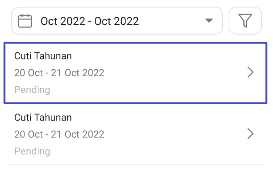Select Pending status in the highlighted entry
Screen dimensions: 273x174
click(x=32, y=90)
